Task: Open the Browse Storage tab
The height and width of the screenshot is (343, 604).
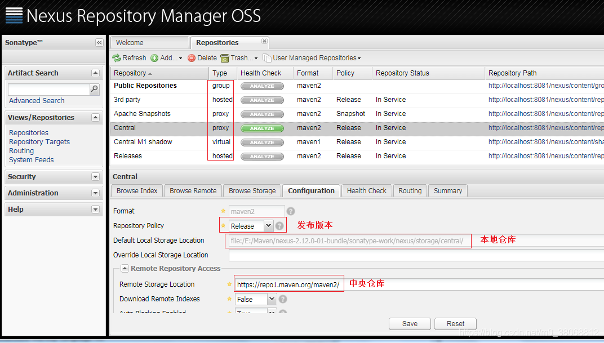Action: [252, 190]
